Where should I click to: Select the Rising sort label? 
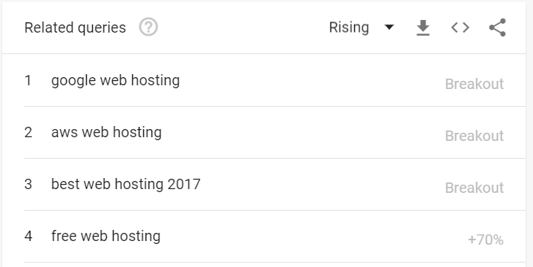pyautogui.click(x=349, y=27)
